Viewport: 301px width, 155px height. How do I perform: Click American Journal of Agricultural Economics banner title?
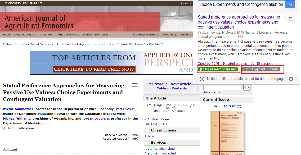[39, 22]
